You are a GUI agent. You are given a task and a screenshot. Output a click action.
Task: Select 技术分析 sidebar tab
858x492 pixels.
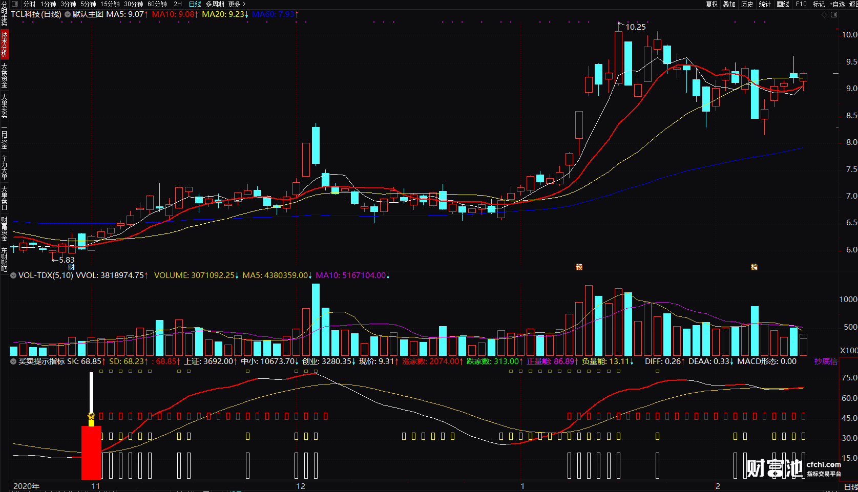[x=4, y=44]
